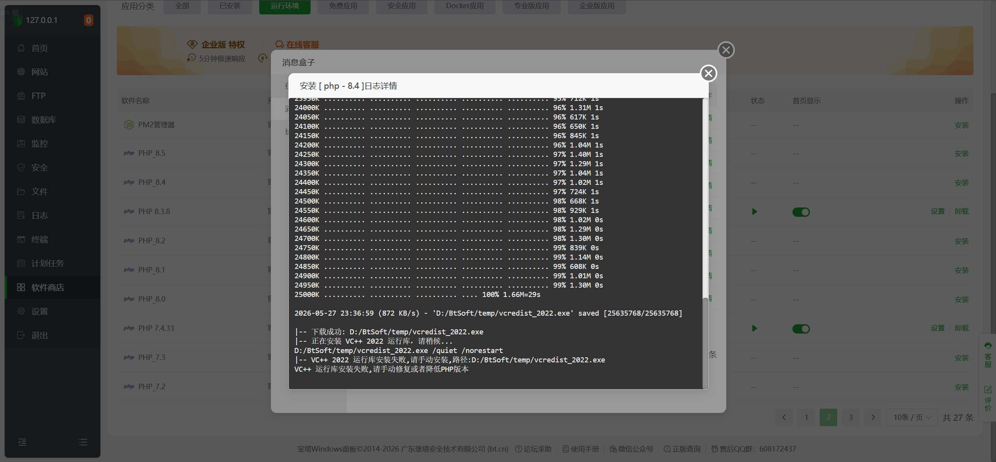The image size is (996, 462).
Task: Select the 已安装 installed tab
Action: tap(230, 6)
